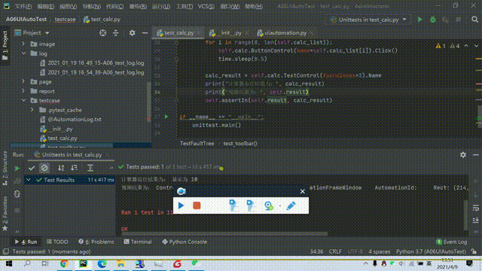This screenshot has height=271, width=482.
Task: Run the Unittests configuration with green play icon
Action: pos(420,20)
